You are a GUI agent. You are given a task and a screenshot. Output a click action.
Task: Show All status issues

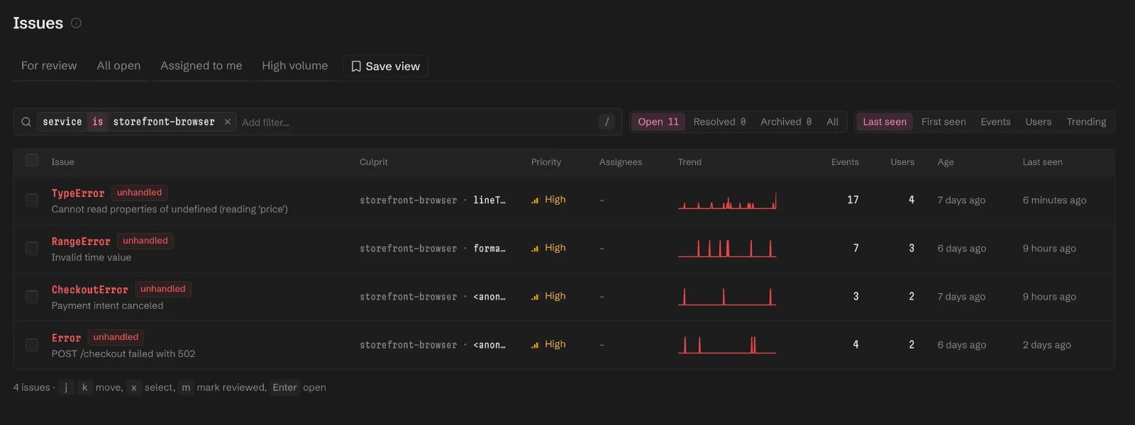click(x=832, y=122)
